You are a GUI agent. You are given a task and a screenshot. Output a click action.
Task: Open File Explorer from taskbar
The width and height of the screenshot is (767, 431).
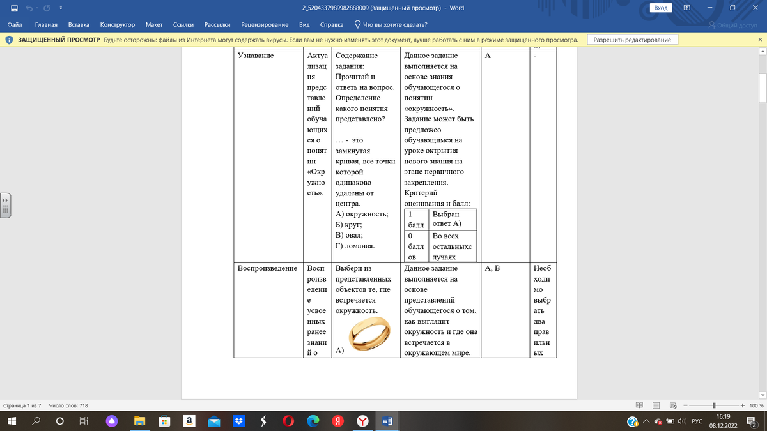(x=139, y=421)
